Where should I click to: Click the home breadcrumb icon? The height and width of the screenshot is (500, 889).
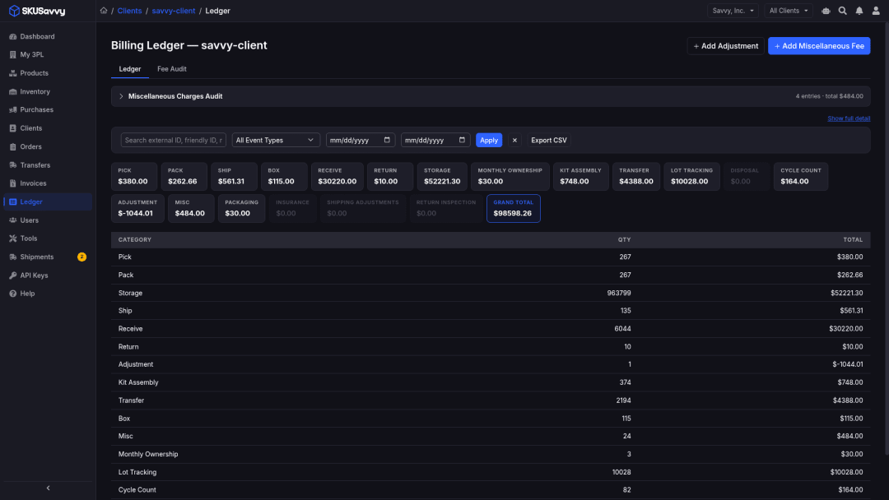point(103,10)
